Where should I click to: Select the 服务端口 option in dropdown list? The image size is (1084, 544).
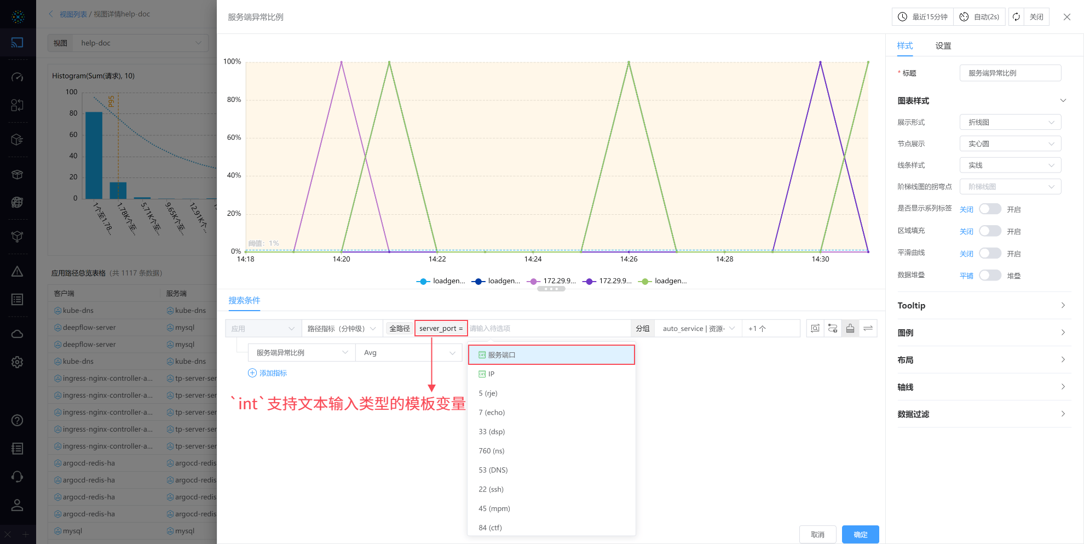pyautogui.click(x=551, y=355)
